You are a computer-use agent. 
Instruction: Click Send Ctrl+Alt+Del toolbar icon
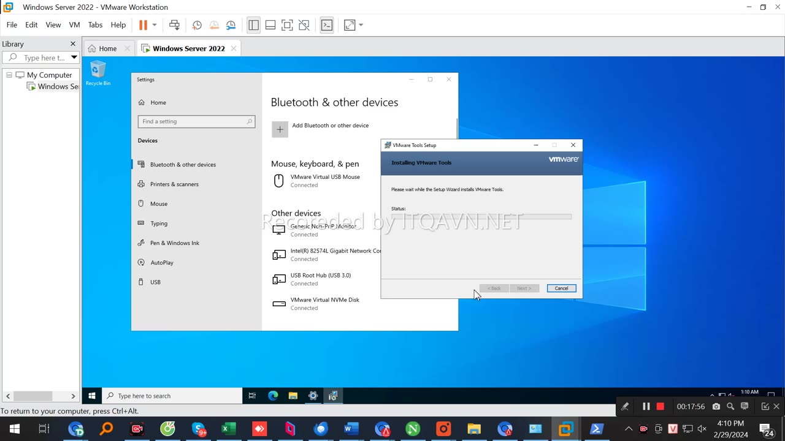click(174, 25)
